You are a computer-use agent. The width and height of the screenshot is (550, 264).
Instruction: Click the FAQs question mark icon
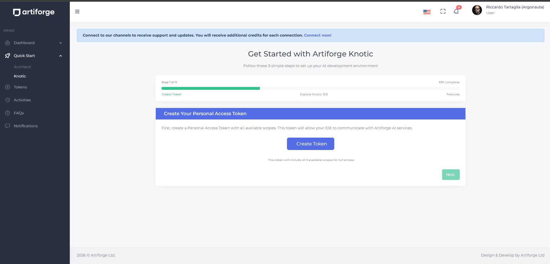coord(7,113)
